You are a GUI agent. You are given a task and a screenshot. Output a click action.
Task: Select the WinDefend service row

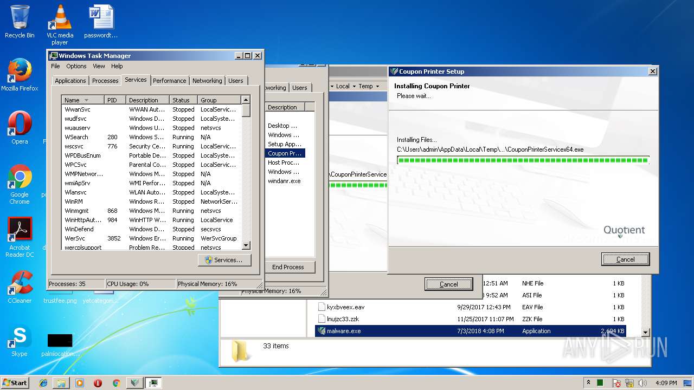pyautogui.click(x=151, y=229)
